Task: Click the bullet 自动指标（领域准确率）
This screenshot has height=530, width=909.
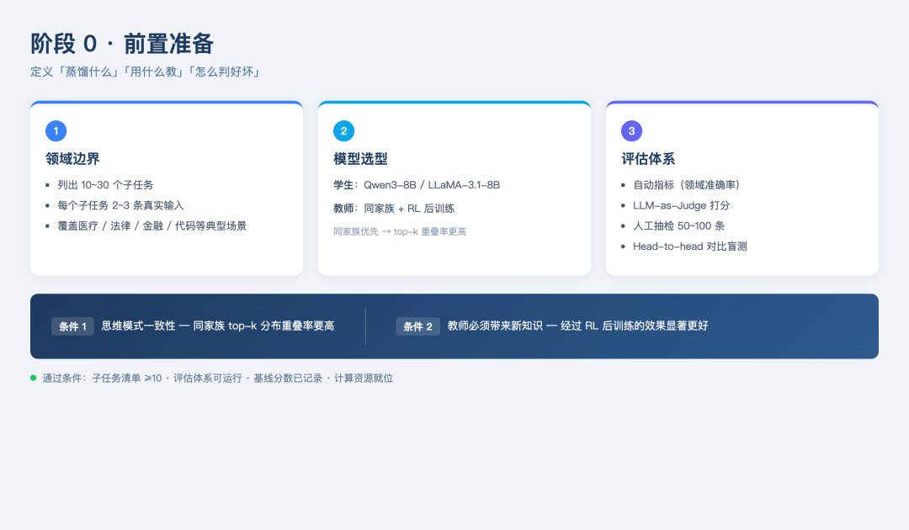Action: (687, 185)
